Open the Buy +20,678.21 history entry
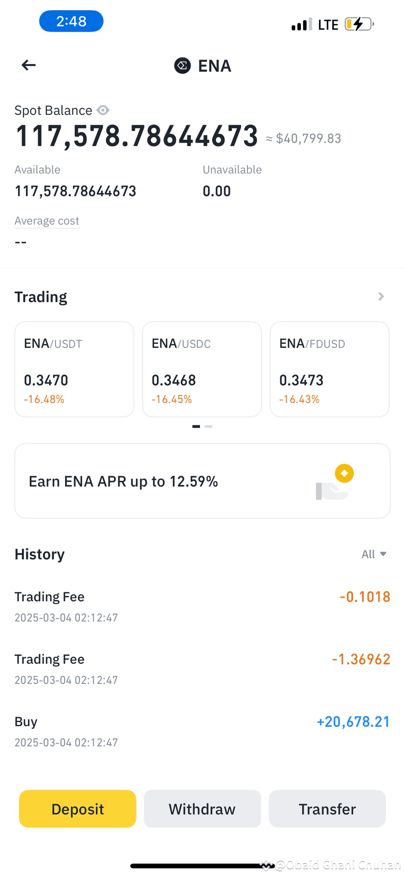Screen dimensions: 405x876 point(202,731)
